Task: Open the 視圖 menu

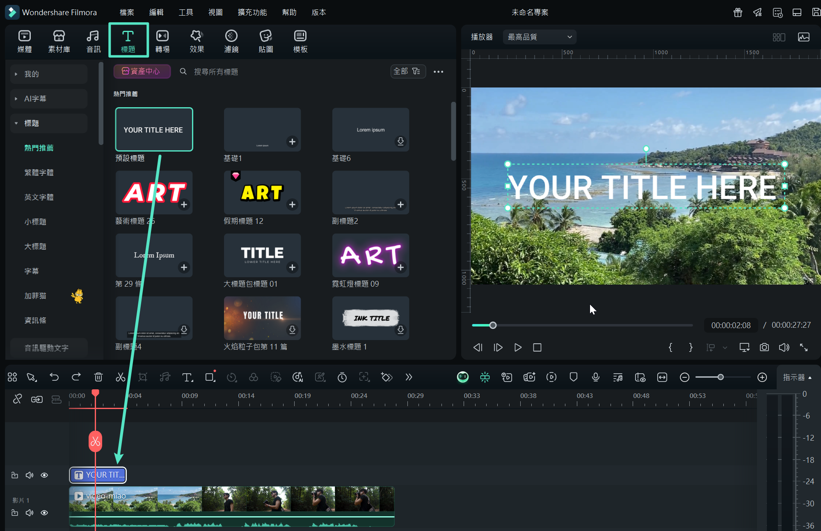Action: (x=215, y=12)
